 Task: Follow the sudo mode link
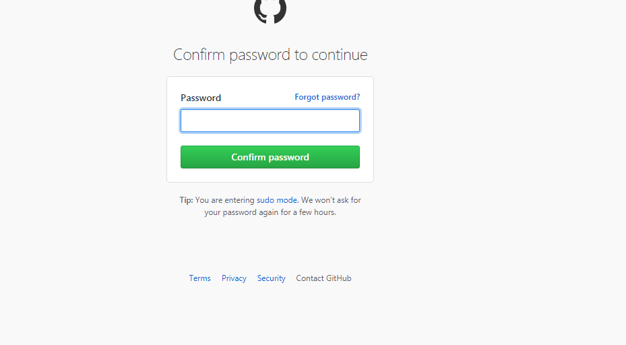[x=277, y=200]
